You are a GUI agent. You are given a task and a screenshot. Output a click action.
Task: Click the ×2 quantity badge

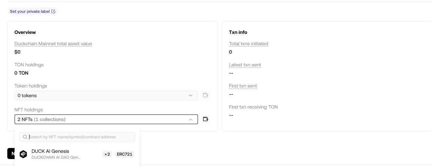coord(107,154)
